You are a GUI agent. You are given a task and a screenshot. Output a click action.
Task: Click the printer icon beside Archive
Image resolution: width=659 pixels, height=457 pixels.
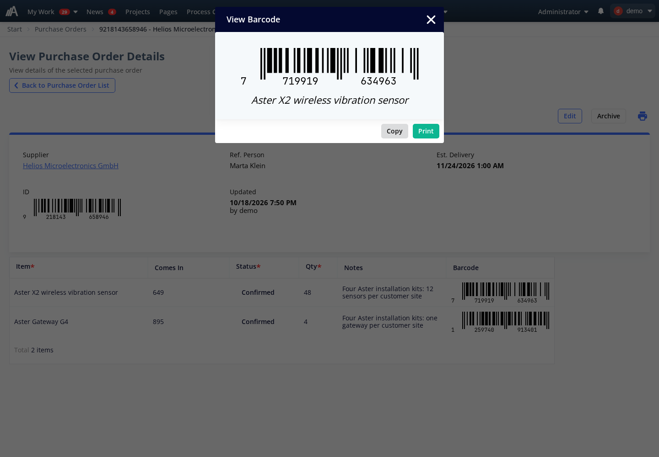(643, 116)
